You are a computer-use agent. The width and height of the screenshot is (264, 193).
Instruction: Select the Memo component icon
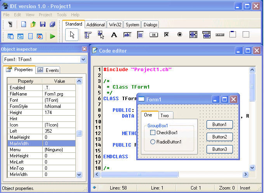point(140,35)
